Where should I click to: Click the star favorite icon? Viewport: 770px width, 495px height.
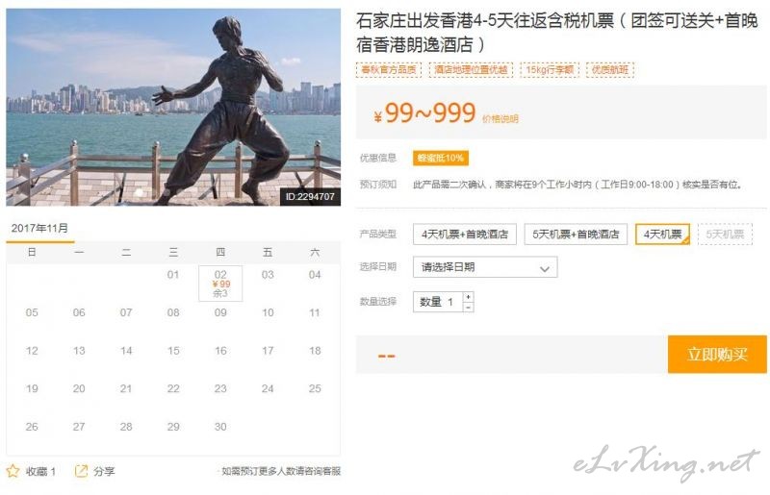pyautogui.click(x=13, y=472)
